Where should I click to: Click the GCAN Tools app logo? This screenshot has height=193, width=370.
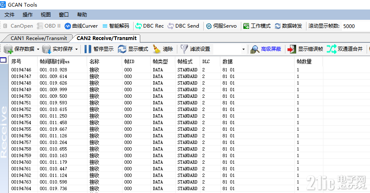pyautogui.click(x=3, y=5)
